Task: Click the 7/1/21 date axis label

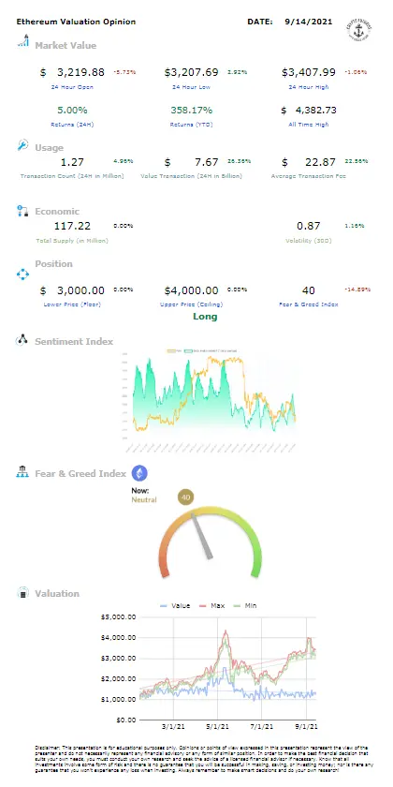Action: [x=262, y=726]
